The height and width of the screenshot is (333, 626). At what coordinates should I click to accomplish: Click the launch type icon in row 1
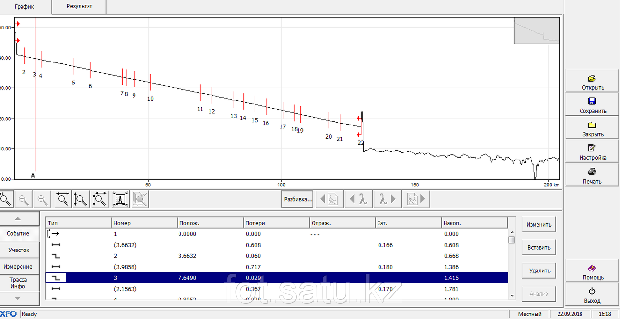(x=52, y=234)
